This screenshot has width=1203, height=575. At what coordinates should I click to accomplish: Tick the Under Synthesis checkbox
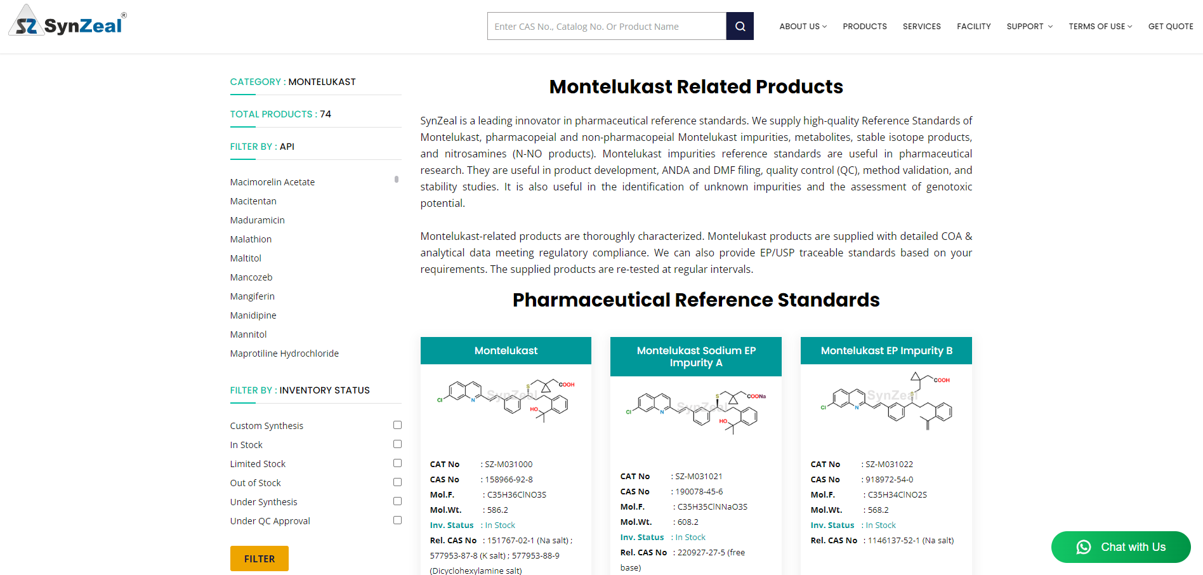(x=397, y=501)
